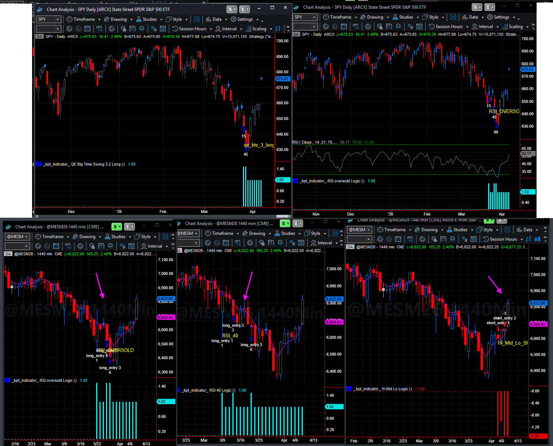Click the Studies flask icon in the SPY QE Big Time Swing window
The width and height of the screenshot is (553, 446).
click(x=139, y=19)
